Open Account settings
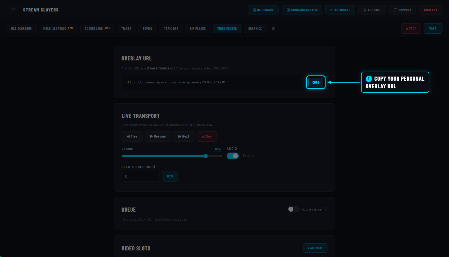The width and height of the screenshot is (449, 257). (x=372, y=10)
